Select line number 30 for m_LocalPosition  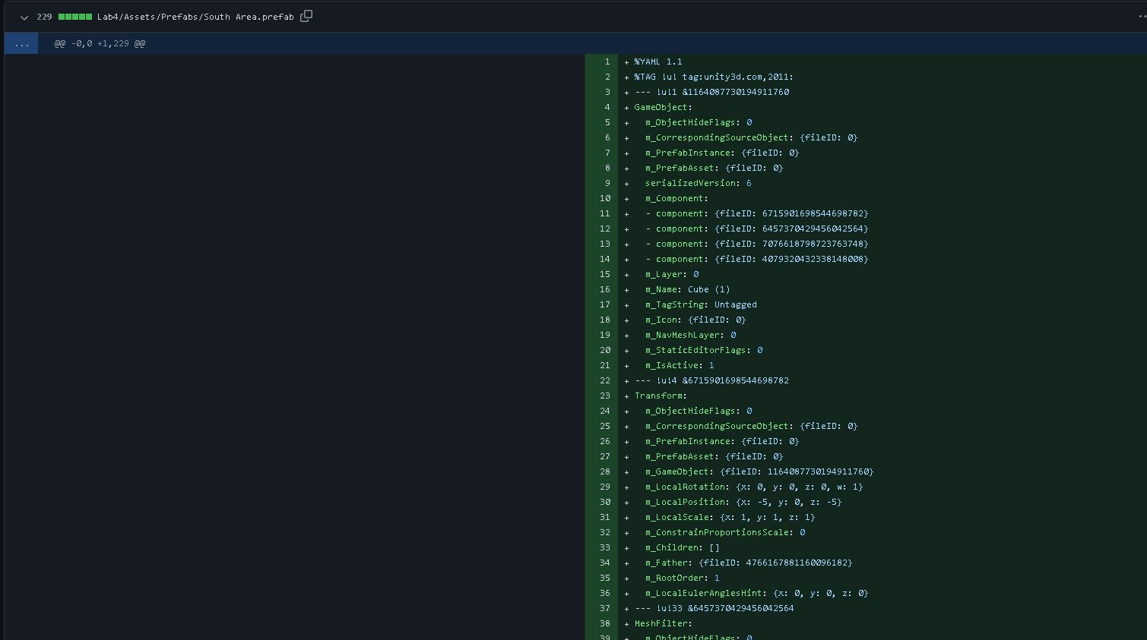pyautogui.click(x=605, y=502)
